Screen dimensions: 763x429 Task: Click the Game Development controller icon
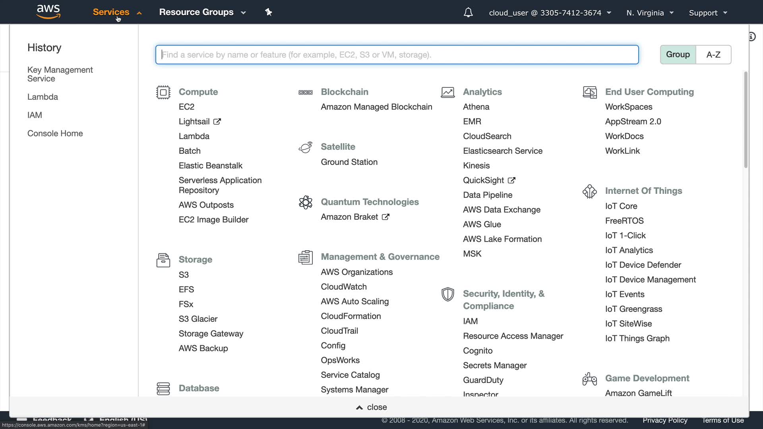[x=589, y=379]
